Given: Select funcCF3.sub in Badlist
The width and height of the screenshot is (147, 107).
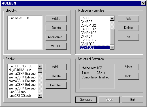Looking at the screenshot, I should (x=23, y=92).
